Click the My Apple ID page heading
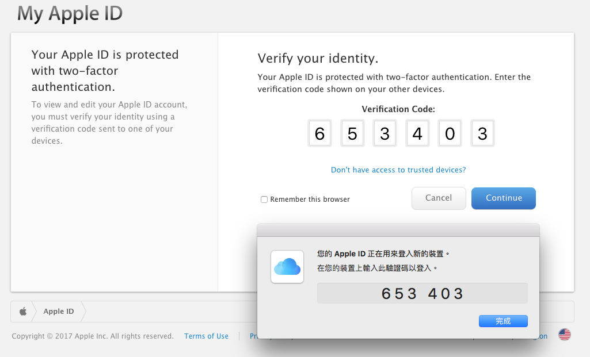This screenshot has width=590, height=357. [x=70, y=14]
